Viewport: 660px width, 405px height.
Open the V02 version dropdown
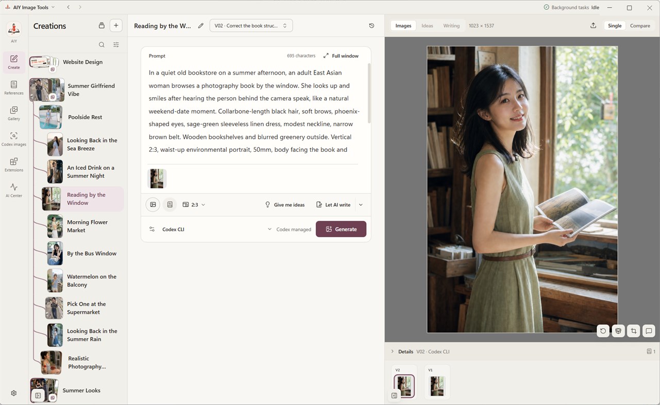tap(251, 26)
